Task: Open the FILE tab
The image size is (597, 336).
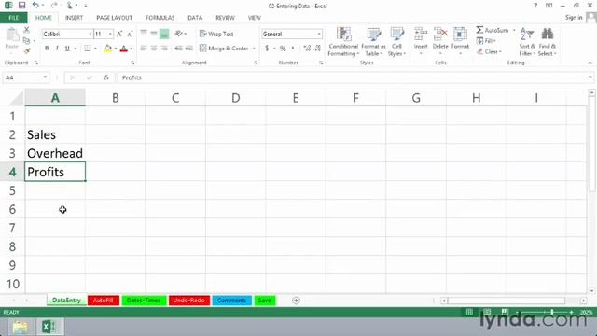Action: coord(14,18)
